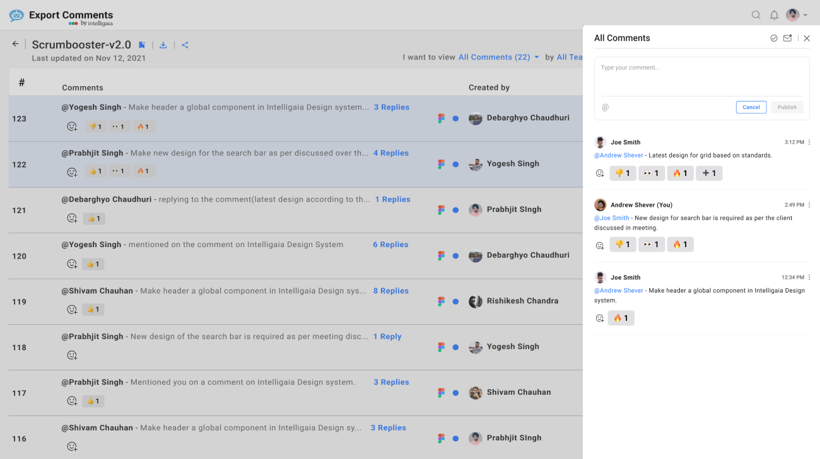Viewport: 820px width, 459px height.
Task: Toggle thumbs down on Andrew Shever's comment
Action: click(623, 245)
